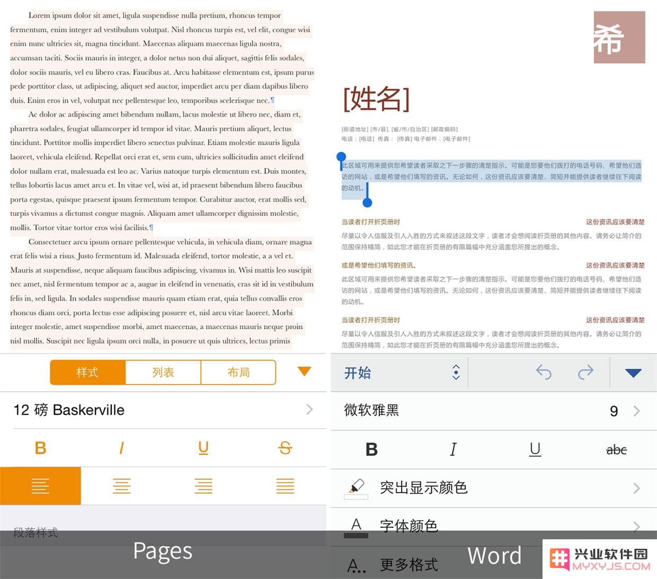
Task: Select center alignment in Pages
Action: pyautogui.click(x=122, y=486)
